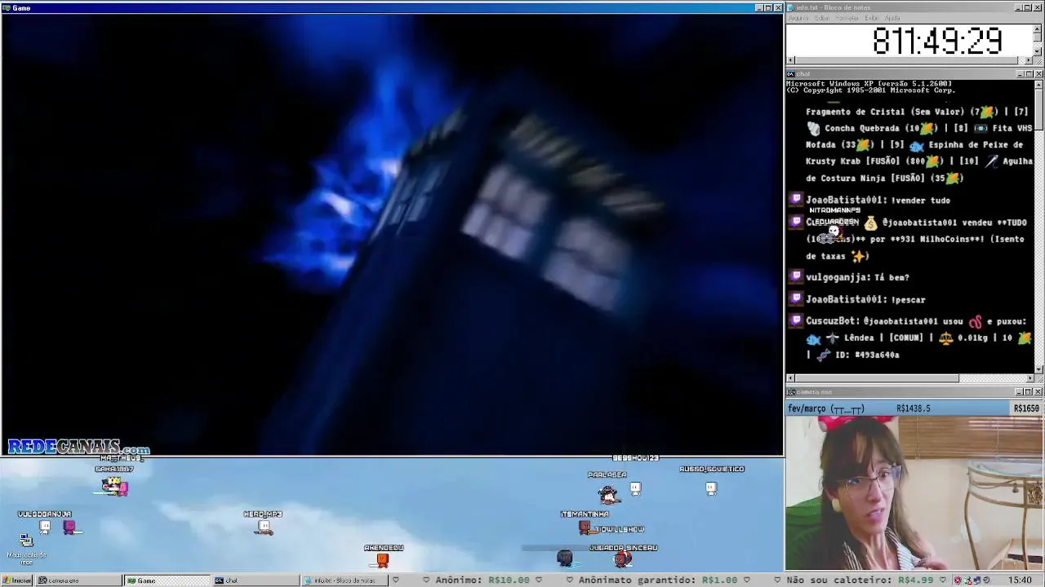Click the '!vender tudo' chat message

[x=921, y=201]
